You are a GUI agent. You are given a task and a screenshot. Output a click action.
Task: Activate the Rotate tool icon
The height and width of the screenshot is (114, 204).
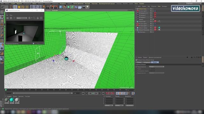23,7
